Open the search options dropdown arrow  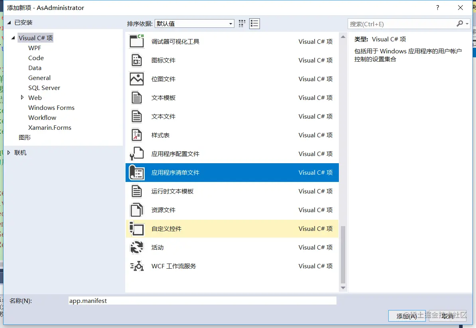(x=467, y=23)
